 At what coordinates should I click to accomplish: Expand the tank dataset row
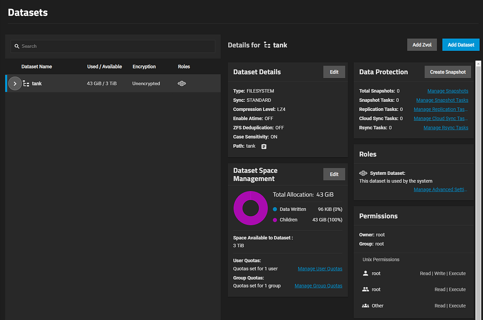[15, 84]
